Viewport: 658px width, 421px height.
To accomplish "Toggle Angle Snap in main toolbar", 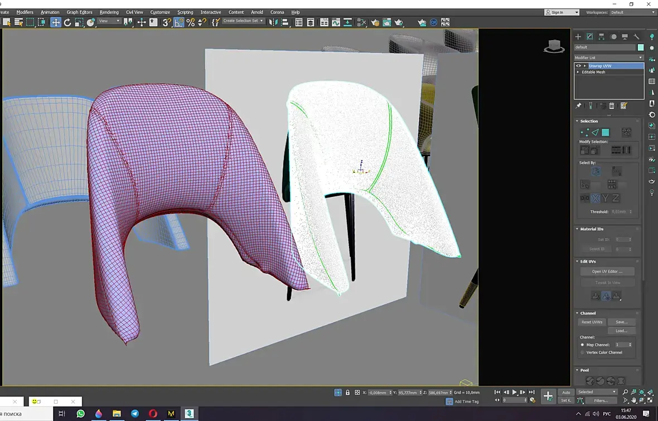I will tap(178, 22).
